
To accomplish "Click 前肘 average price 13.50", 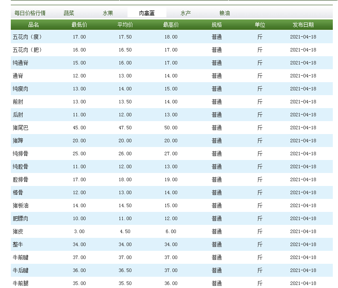I will tap(125, 102).
